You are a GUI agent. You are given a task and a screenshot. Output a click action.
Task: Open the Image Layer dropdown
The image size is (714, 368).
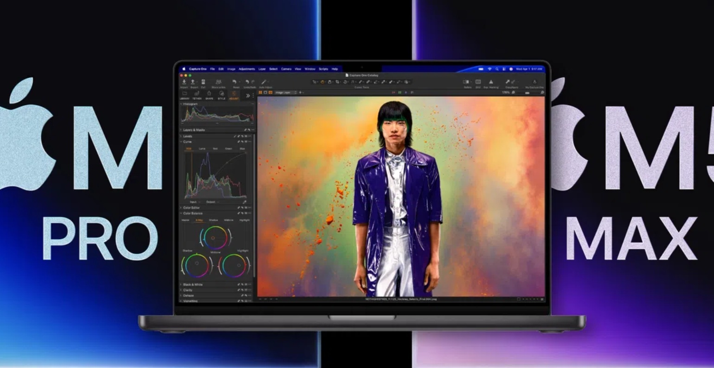(x=283, y=93)
